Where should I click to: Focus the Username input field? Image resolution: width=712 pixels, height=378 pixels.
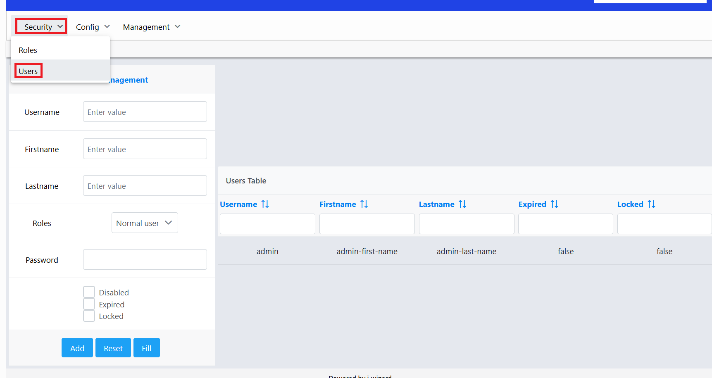[145, 112]
